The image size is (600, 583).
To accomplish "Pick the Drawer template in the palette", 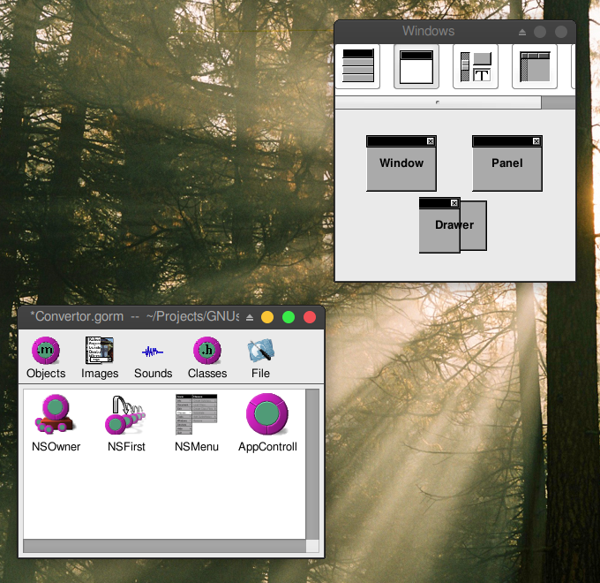I will [x=453, y=226].
